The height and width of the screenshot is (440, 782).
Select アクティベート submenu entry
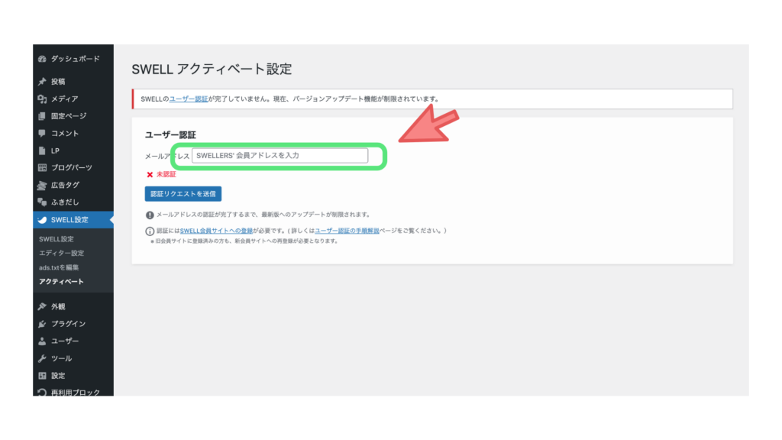tap(61, 281)
